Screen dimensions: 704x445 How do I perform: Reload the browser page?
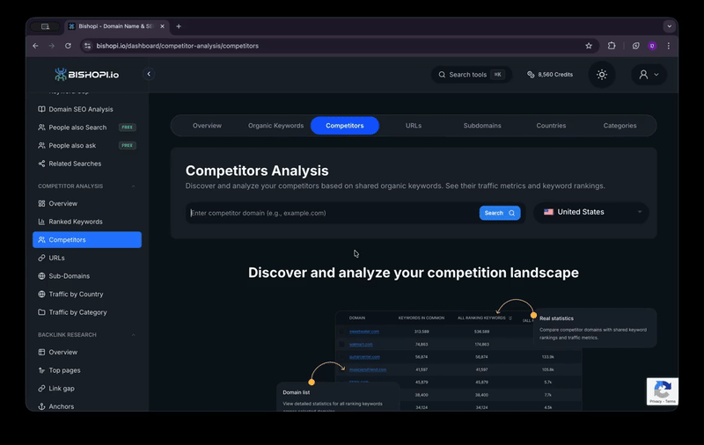click(x=68, y=46)
